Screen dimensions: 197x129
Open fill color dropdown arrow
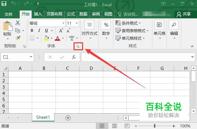click(52, 38)
